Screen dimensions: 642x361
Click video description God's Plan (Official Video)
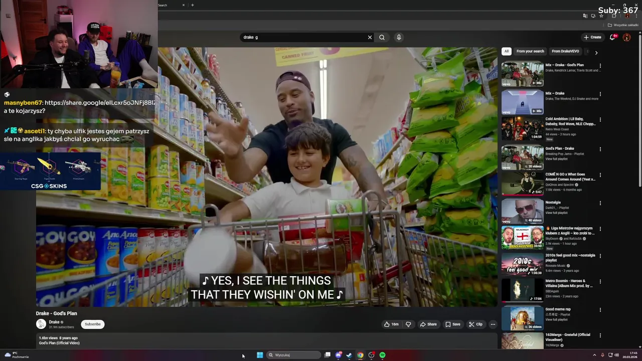click(x=59, y=343)
